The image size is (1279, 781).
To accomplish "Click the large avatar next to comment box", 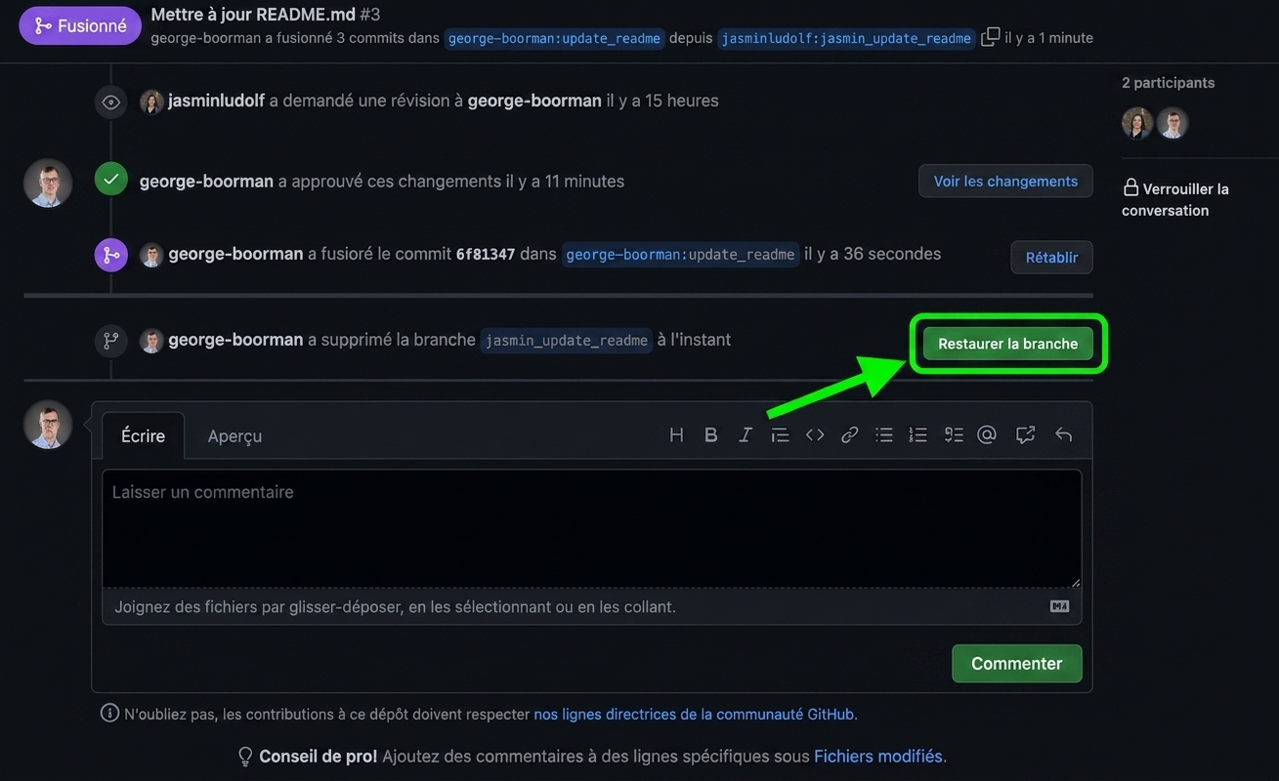I will 48,425.
